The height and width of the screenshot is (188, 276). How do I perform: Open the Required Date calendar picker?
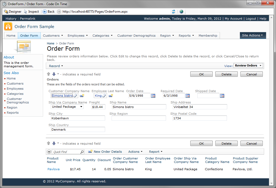pos(188,96)
